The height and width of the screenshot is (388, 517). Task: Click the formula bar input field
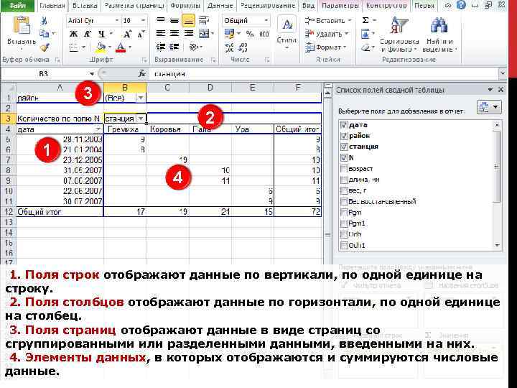(325, 73)
